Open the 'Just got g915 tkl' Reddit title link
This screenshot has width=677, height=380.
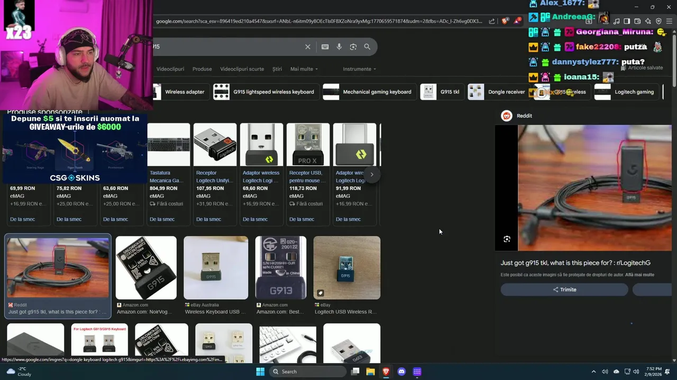click(x=575, y=263)
